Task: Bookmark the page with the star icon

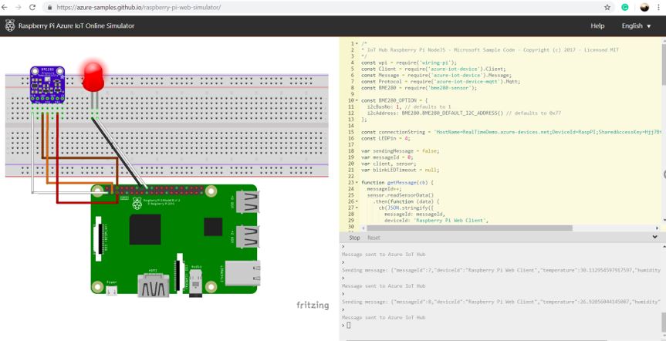Action: click(x=607, y=7)
